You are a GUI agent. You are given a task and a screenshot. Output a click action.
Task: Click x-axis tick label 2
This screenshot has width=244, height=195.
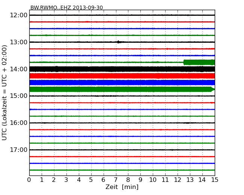coord(54,180)
